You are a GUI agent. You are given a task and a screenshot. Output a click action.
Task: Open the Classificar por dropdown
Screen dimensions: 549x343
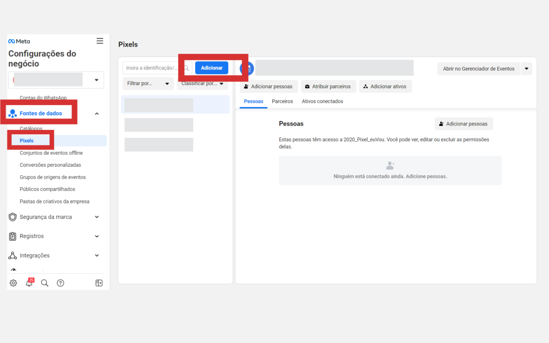[x=202, y=83]
